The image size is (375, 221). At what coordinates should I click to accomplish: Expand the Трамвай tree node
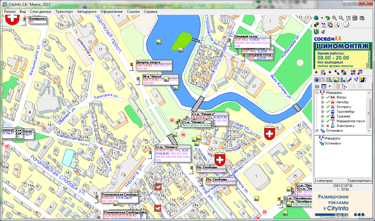click(x=323, y=116)
